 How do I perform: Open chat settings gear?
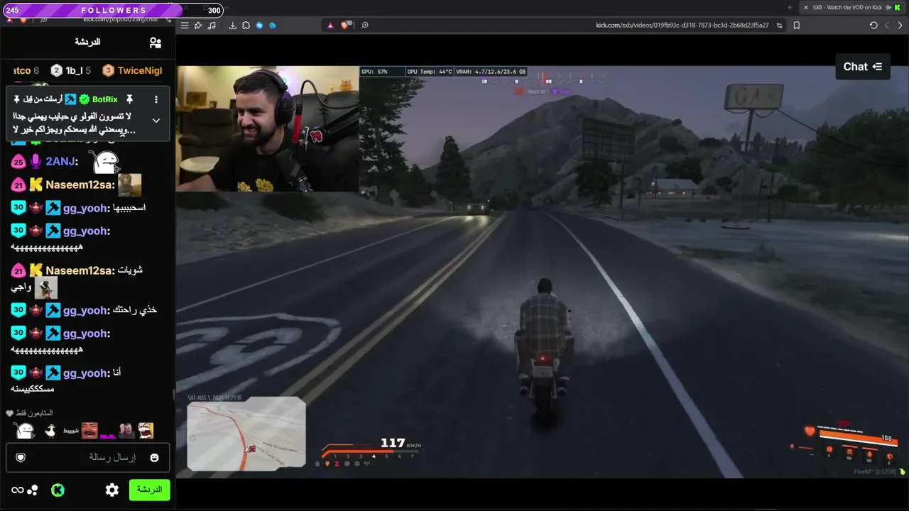[112, 490]
